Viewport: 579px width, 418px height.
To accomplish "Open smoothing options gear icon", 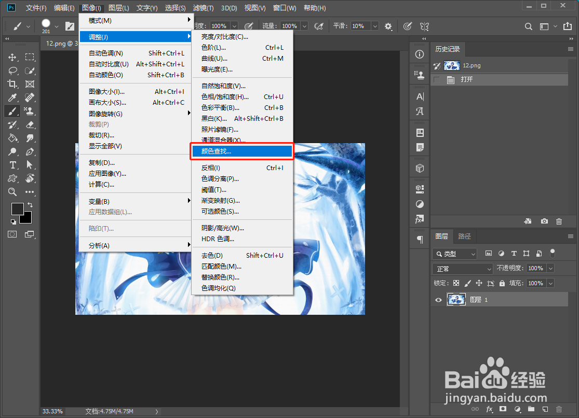I will click(x=388, y=26).
